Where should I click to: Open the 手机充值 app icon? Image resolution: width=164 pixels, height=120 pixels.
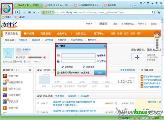click(x=5, y=101)
